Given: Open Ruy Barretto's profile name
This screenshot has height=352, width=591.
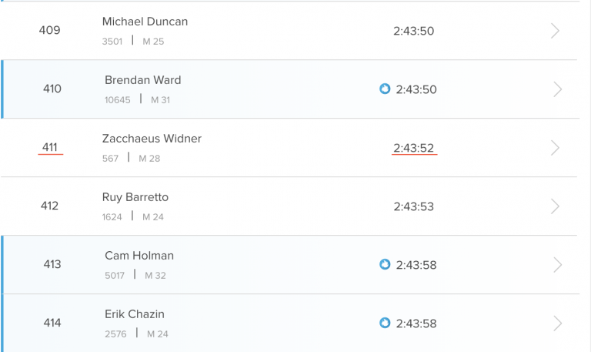Looking at the screenshot, I should coord(135,197).
